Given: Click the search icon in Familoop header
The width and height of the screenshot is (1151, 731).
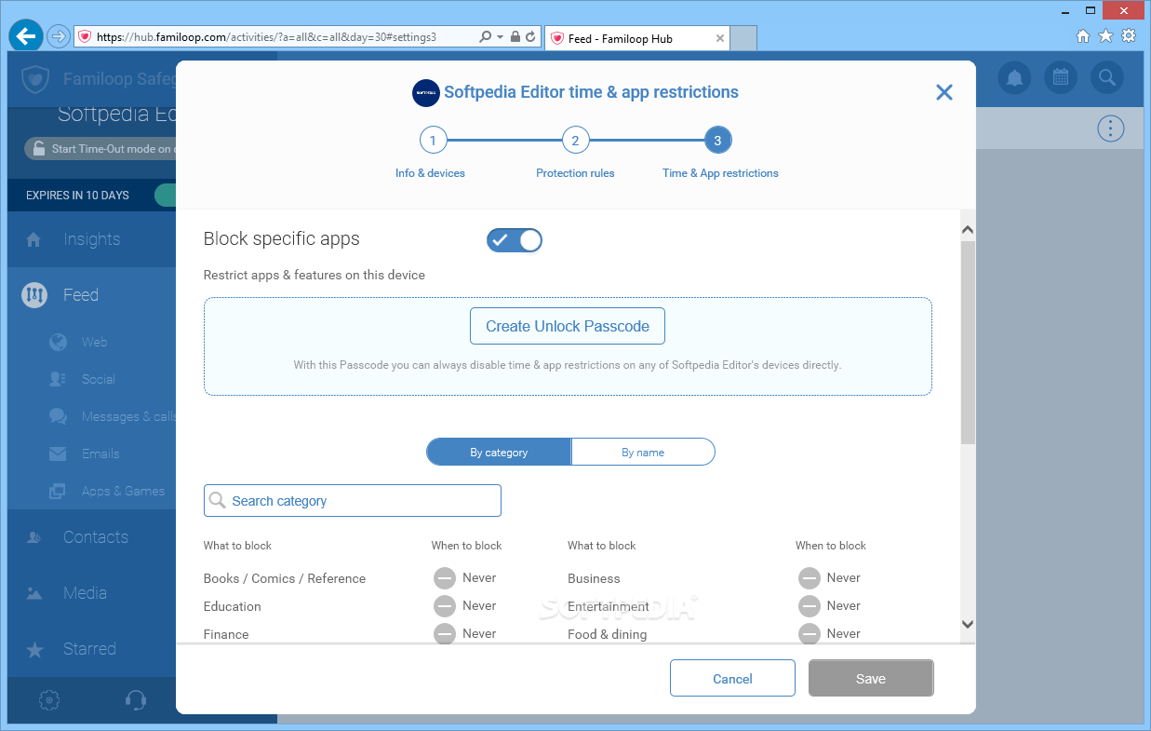Looking at the screenshot, I should pyautogui.click(x=1106, y=78).
